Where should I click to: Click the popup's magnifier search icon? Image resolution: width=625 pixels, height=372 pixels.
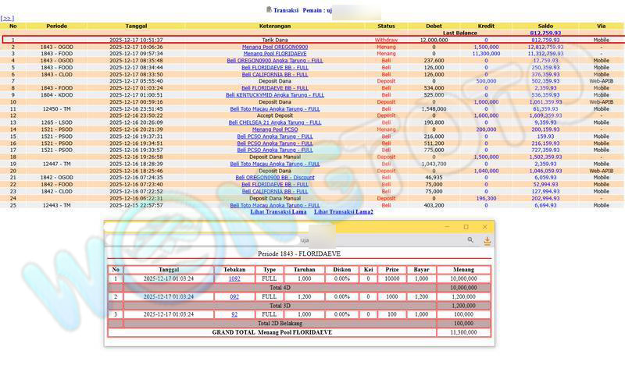[470, 241]
